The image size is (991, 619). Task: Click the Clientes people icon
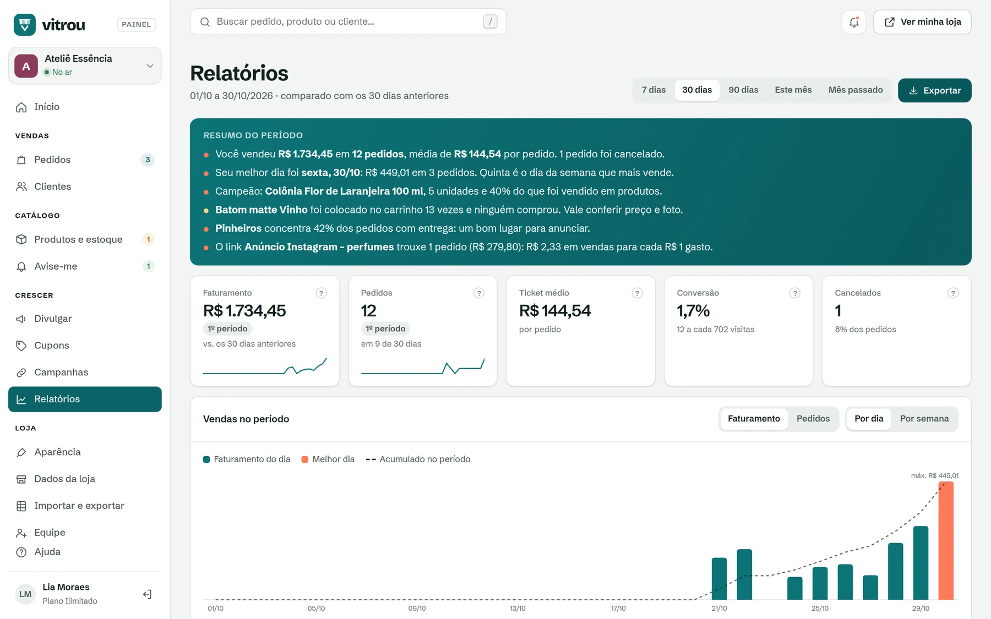[x=21, y=187]
